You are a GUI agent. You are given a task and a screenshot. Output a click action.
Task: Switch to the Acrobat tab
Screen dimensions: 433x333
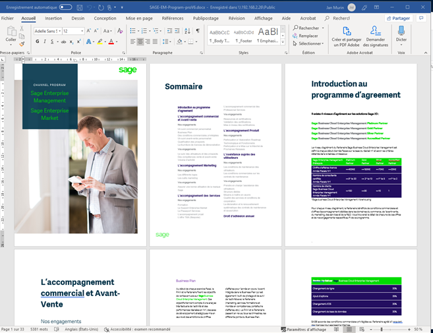[x=308, y=18]
